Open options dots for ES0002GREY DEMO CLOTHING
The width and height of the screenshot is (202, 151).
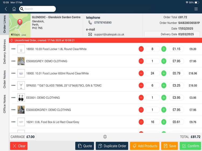tap(13, 61)
